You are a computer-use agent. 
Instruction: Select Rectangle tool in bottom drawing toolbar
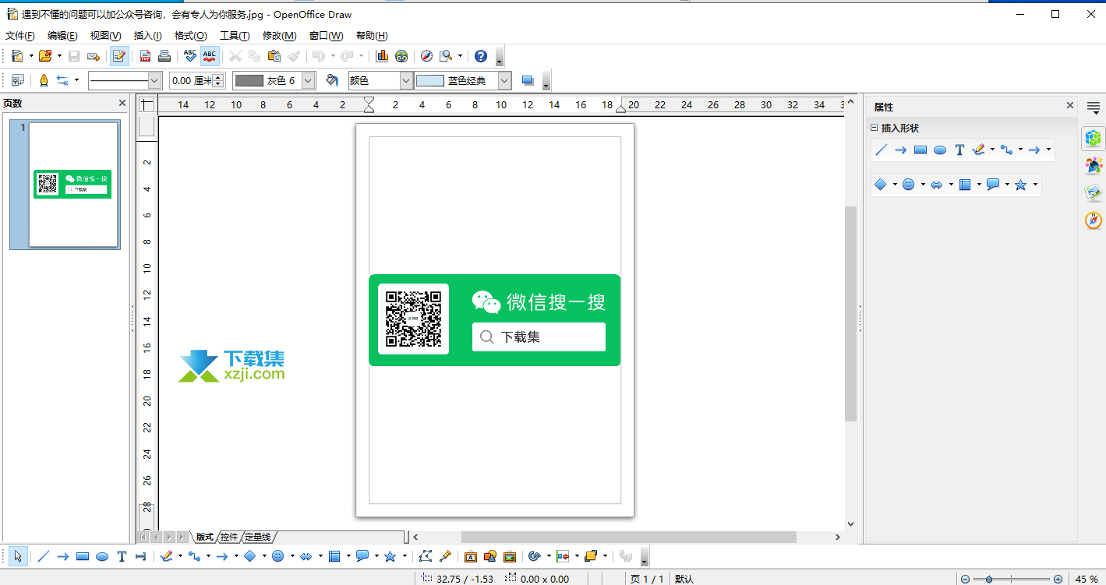click(x=83, y=556)
